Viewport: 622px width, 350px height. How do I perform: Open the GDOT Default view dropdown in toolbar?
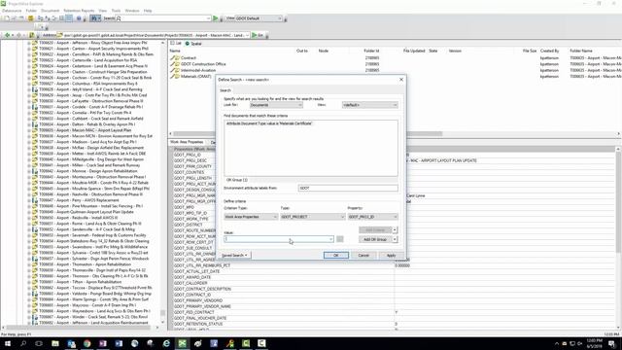pos(259,18)
